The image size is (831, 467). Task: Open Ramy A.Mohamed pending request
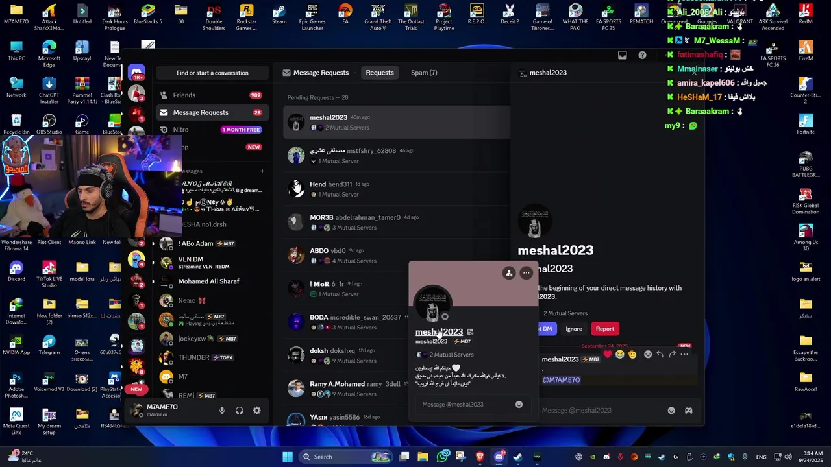coord(346,389)
